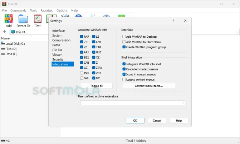Toggle the TAR association checkbox
Viewport: 240px width, 144px height.
(x=94, y=47)
